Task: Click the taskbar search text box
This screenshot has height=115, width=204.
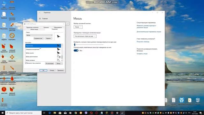Action: tap(23, 113)
